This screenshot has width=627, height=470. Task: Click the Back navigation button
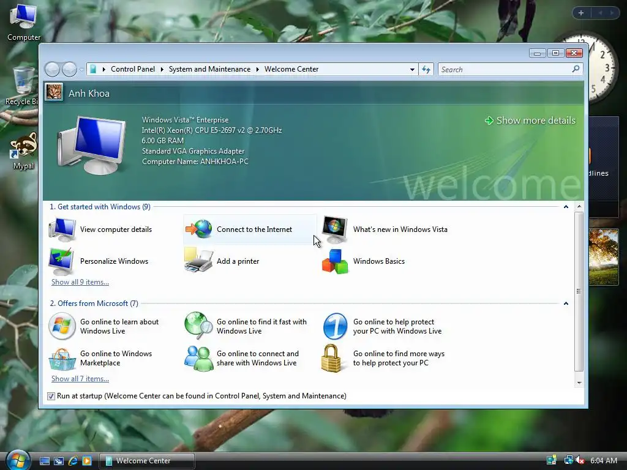coord(52,70)
